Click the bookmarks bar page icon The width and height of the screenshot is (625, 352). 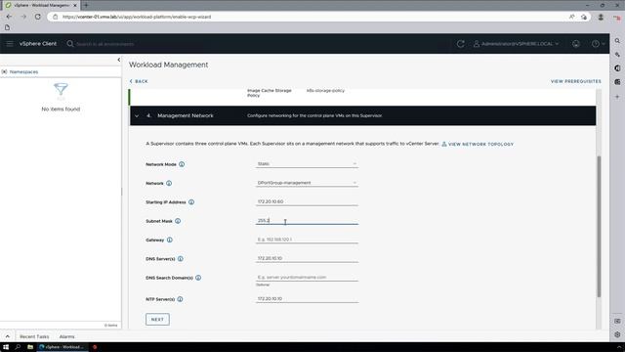click(x=7, y=27)
